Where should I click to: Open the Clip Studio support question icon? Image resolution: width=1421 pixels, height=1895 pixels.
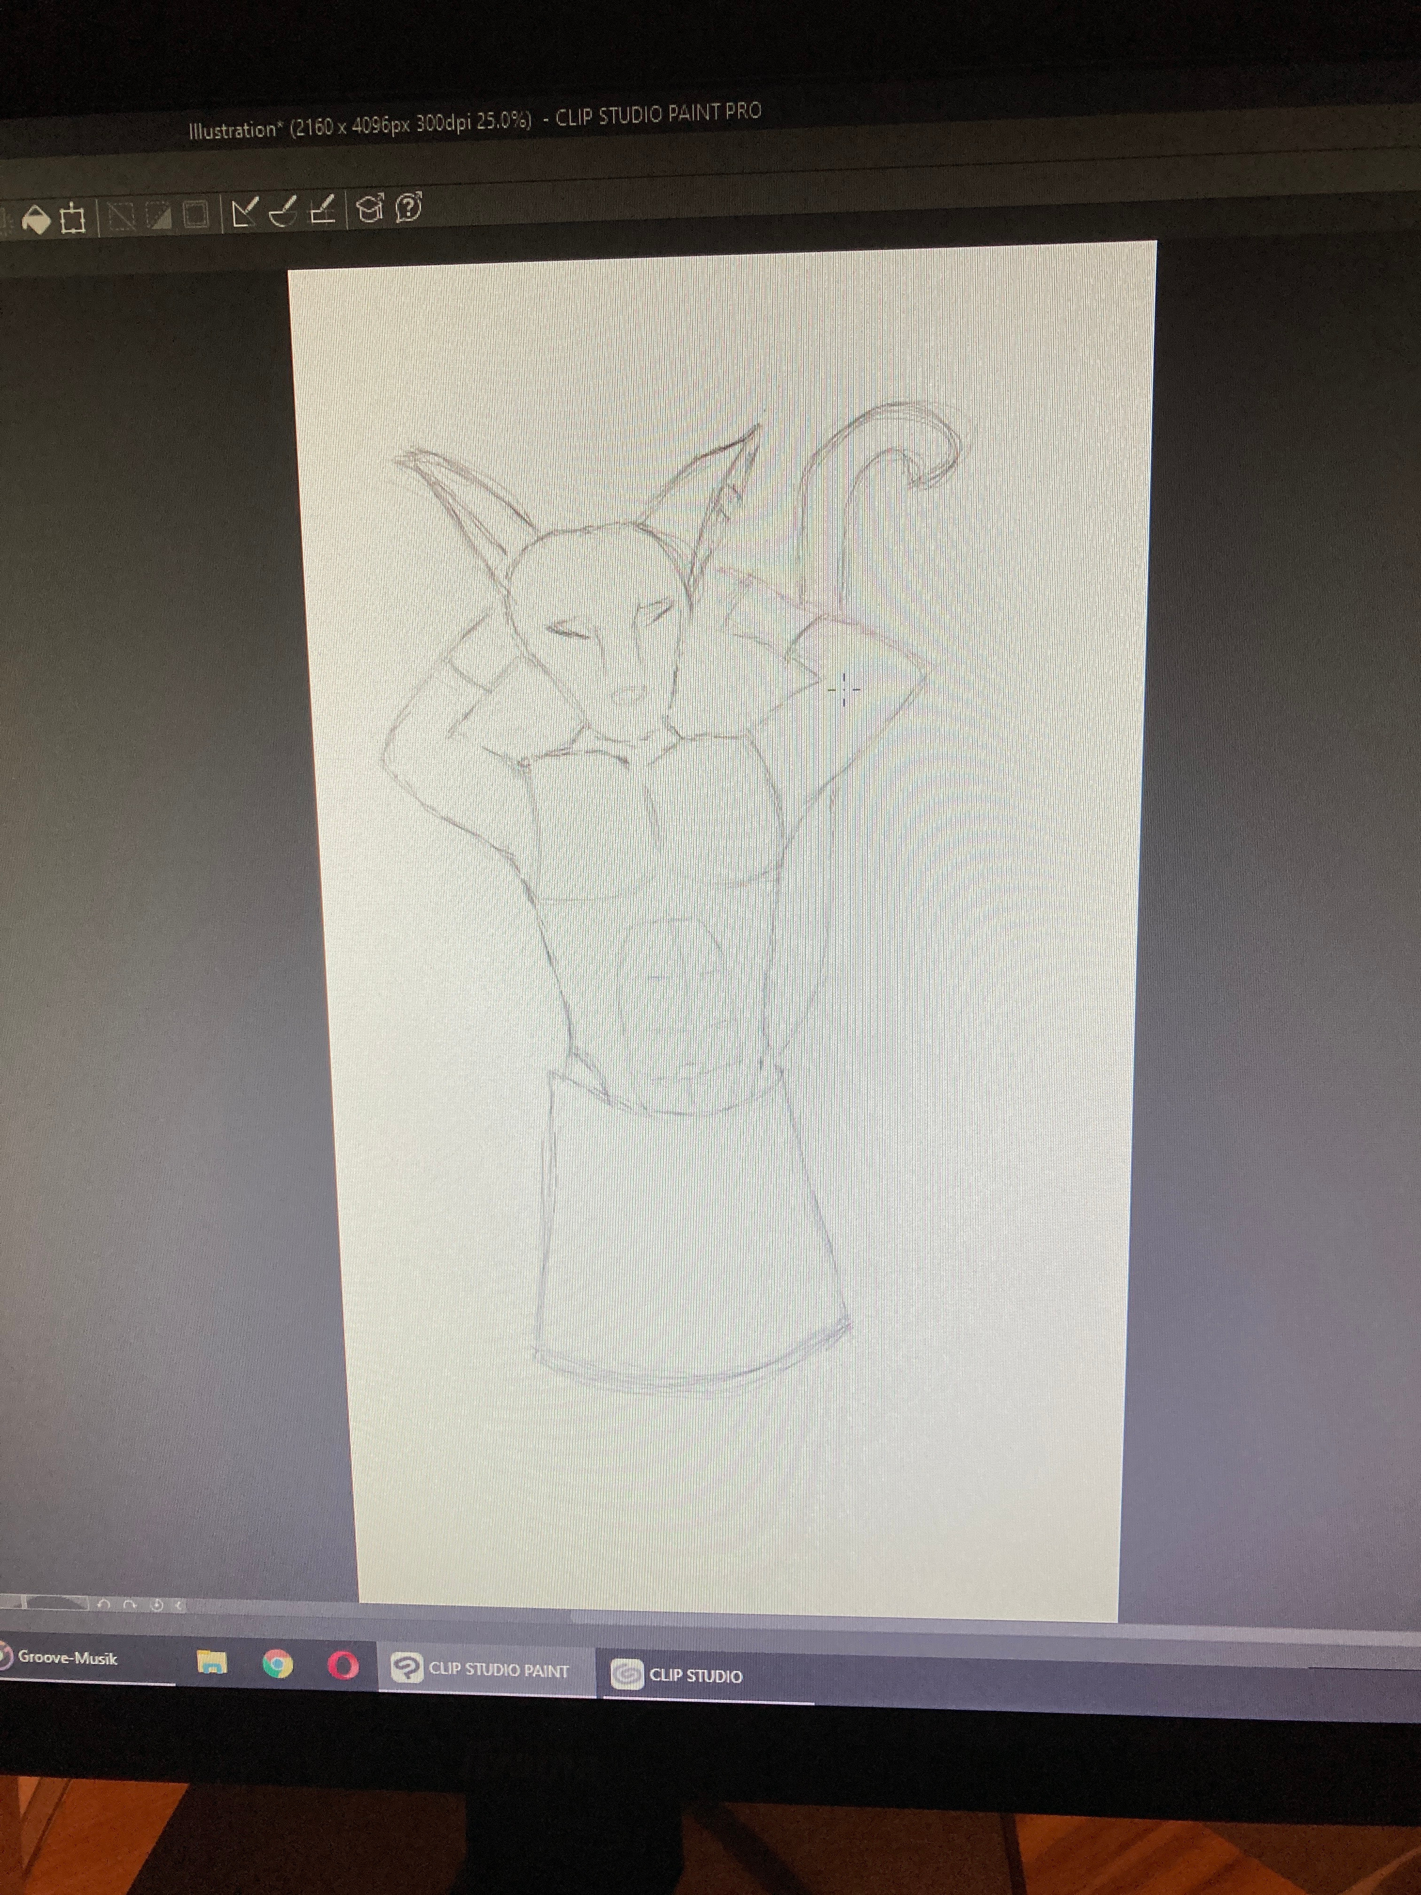[x=409, y=206]
